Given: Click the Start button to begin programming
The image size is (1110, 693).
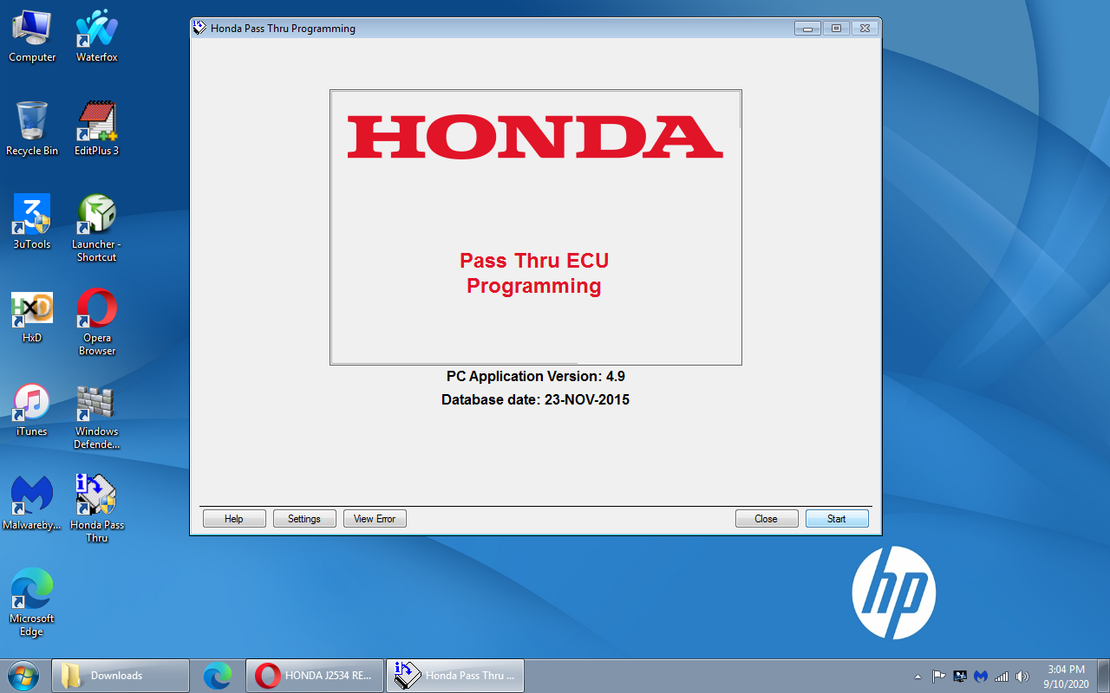Looking at the screenshot, I should point(837,519).
